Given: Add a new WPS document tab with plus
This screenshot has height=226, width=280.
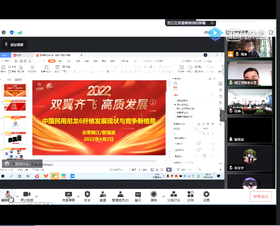Looking at the screenshot, I should coord(82,55).
